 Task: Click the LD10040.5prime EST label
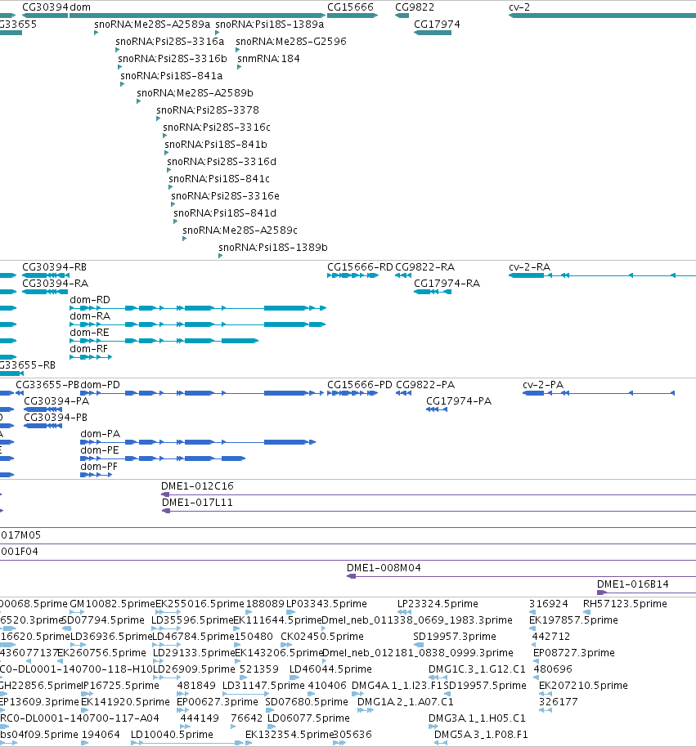coord(172,735)
